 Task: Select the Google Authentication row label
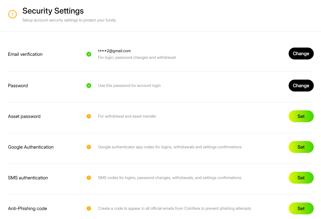[x=31, y=147]
